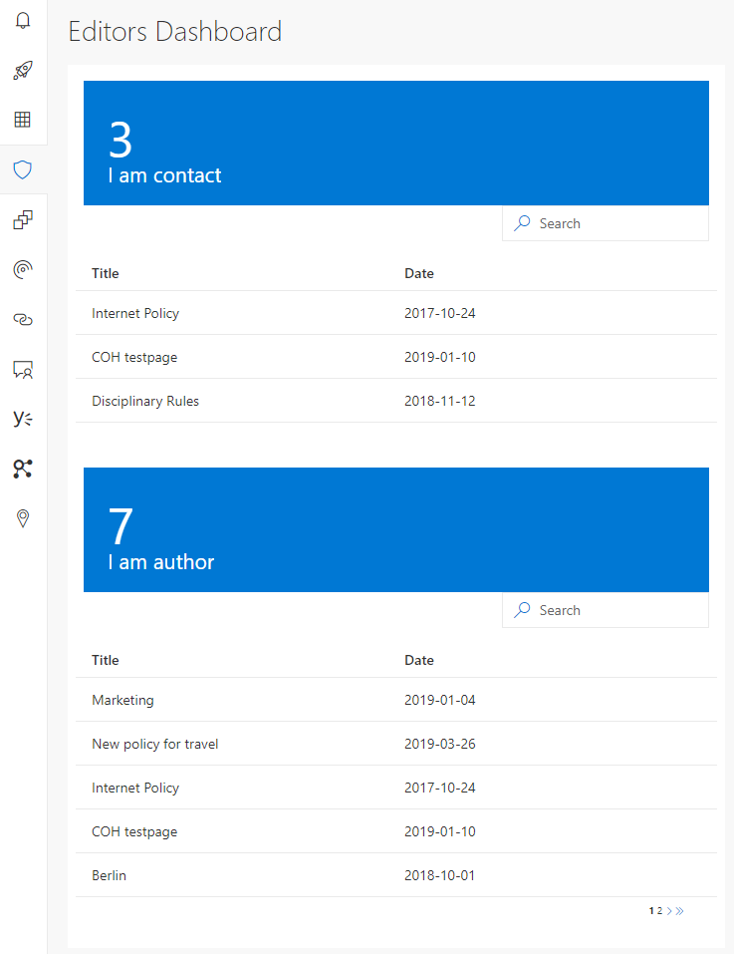Select the shield icon in sidebar
734x954 pixels.
pos(23,169)
